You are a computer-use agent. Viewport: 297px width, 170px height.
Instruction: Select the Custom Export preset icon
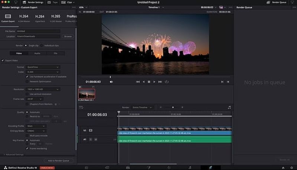[x=7, y=17]
